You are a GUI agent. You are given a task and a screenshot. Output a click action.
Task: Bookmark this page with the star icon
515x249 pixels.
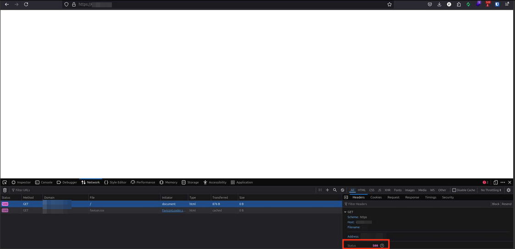tap(389, 5)
